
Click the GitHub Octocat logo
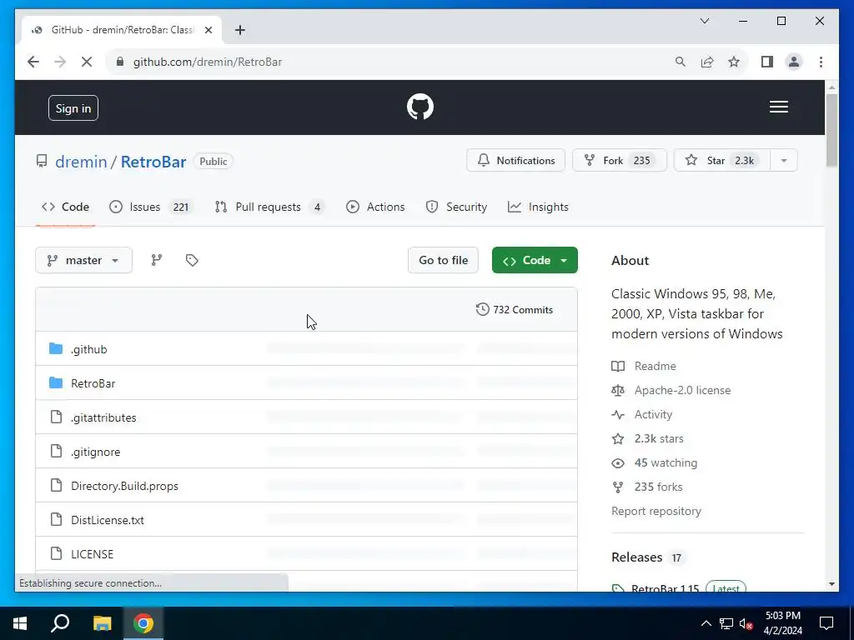pyautogui.click(x=420, y=107)
